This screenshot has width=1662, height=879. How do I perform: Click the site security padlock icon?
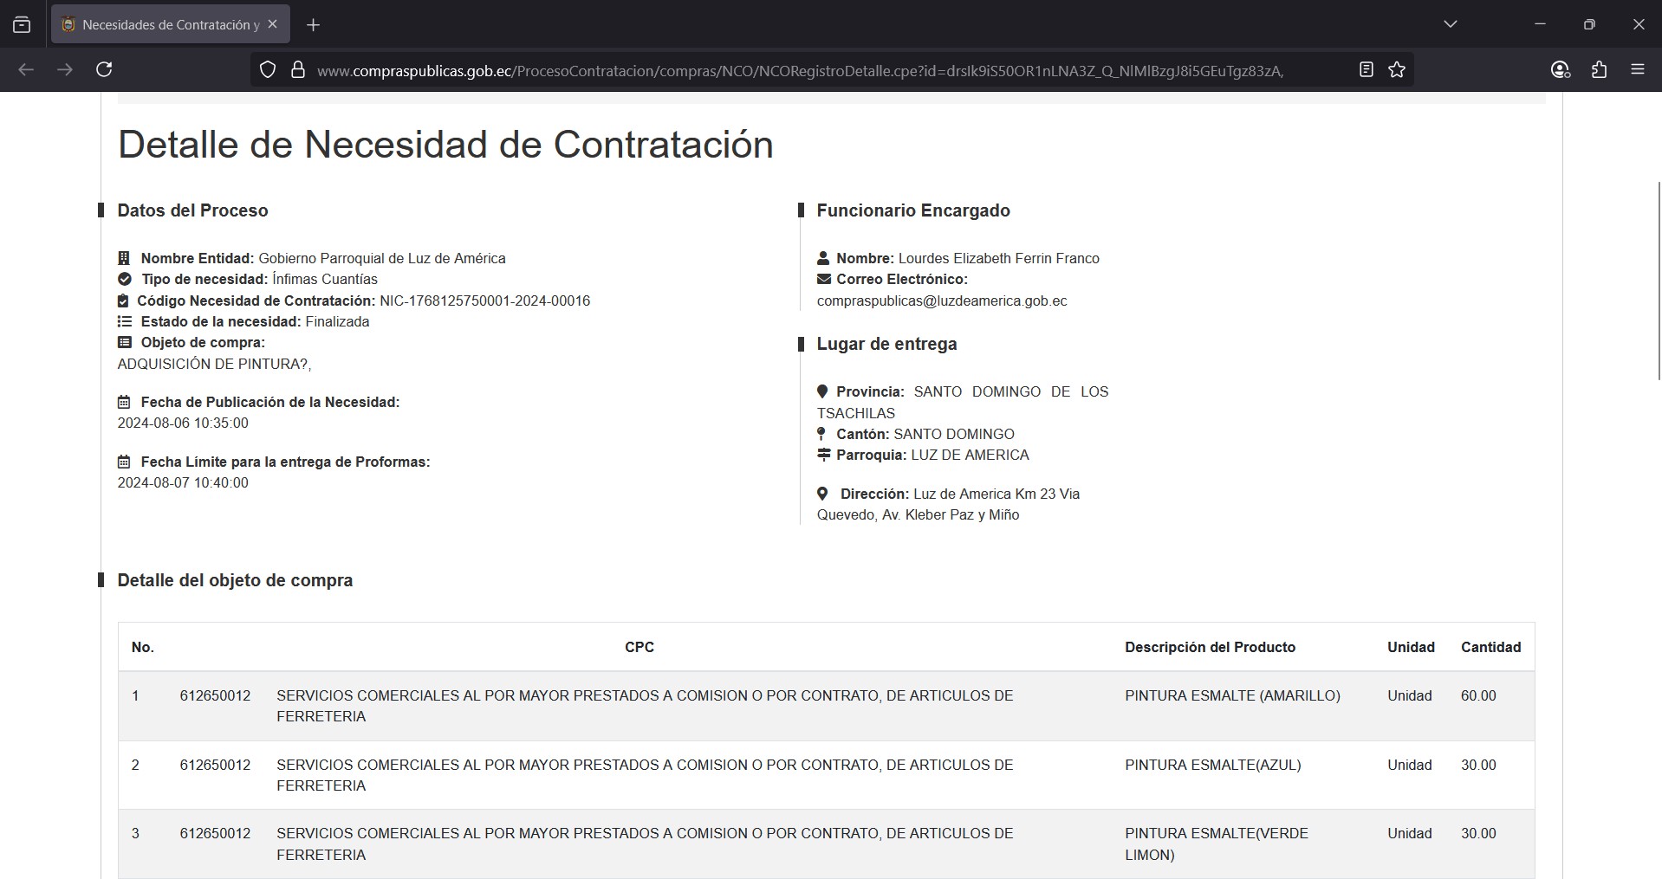pos(298,70)
